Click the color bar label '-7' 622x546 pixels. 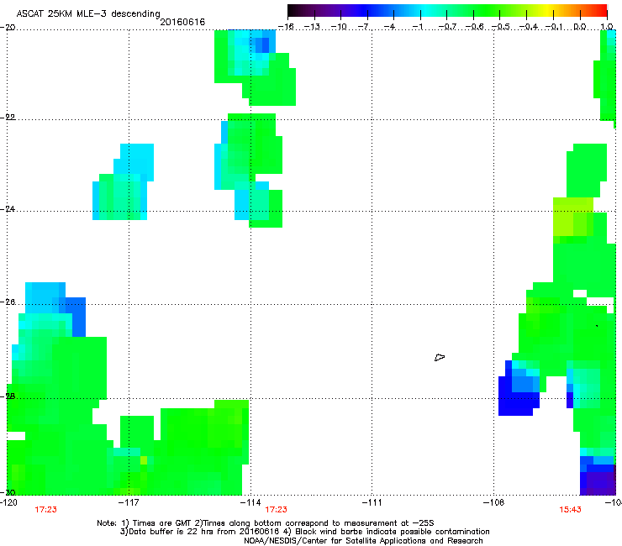coord(364,27)
